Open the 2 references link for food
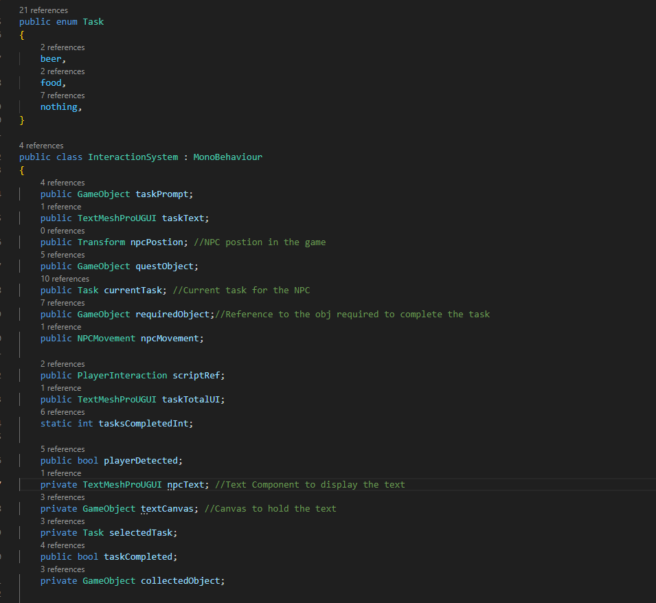 click(63, 71)
